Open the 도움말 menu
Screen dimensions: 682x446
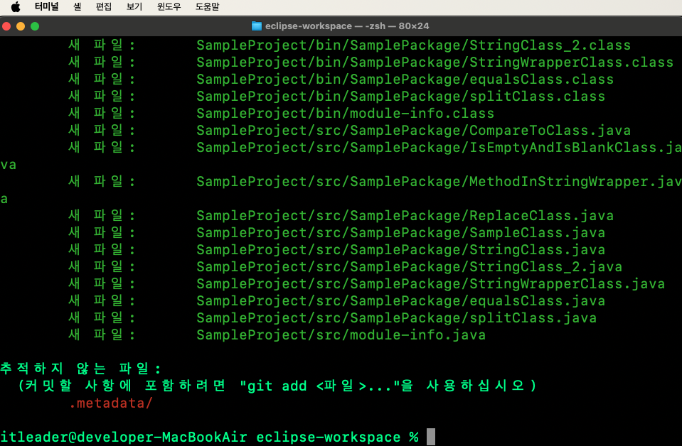[208, 7]
